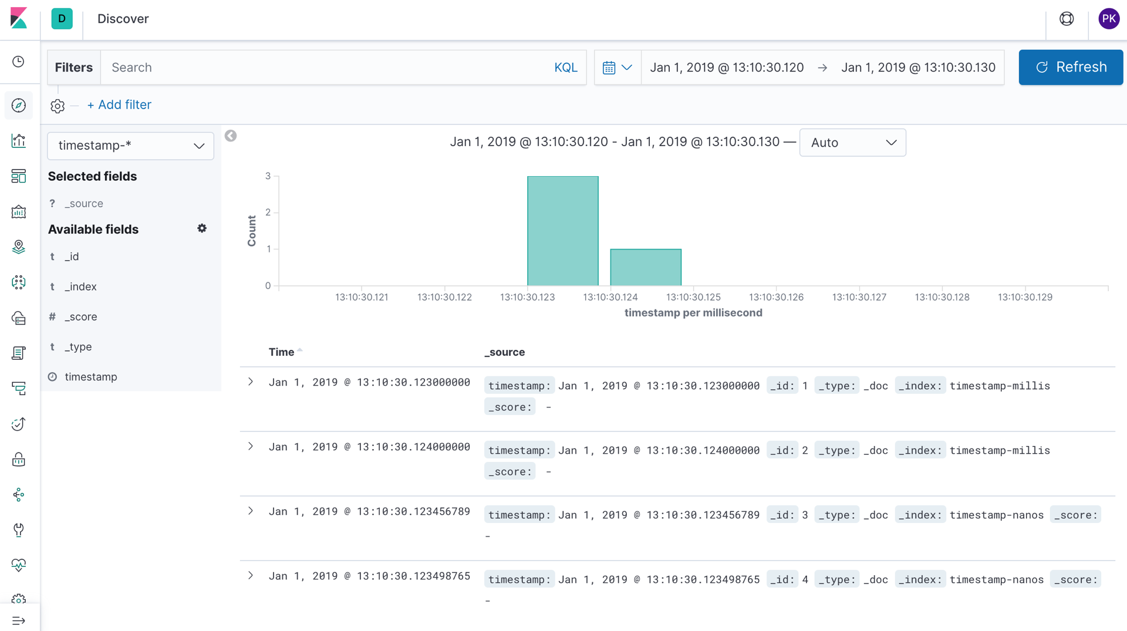The width and height of the screenshot is (1127, 631).
Task: Expand the side navigation menu
Action: point(19,620)
